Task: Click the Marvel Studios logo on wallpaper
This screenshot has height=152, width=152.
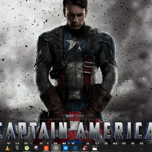Action: point(75,116)
